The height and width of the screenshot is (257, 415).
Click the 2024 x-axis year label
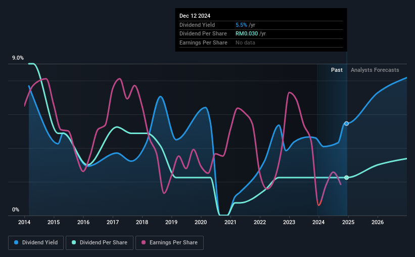tap(318, 222)
